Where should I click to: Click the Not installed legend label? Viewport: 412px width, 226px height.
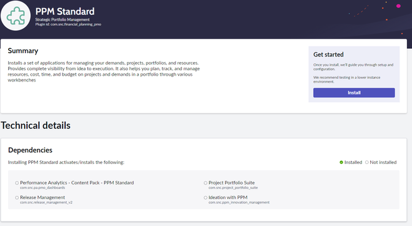[383, 162]
